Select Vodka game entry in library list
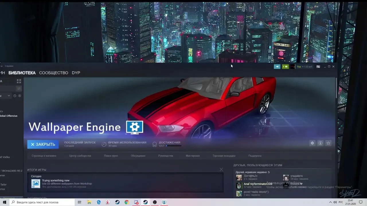Screen dimensions: 367x206 click(x=5, y=157)
